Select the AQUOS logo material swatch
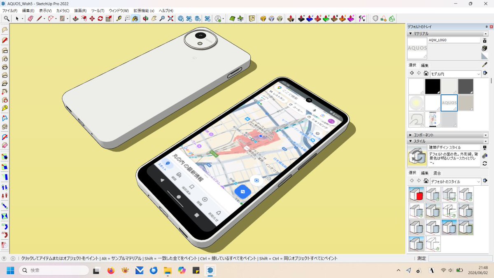The width and height of the screenshot is (494, 278). click(449, 103)
